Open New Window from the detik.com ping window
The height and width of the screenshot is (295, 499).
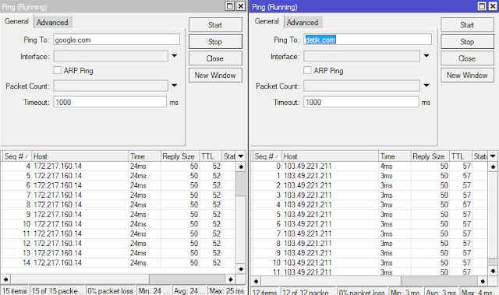467,76
